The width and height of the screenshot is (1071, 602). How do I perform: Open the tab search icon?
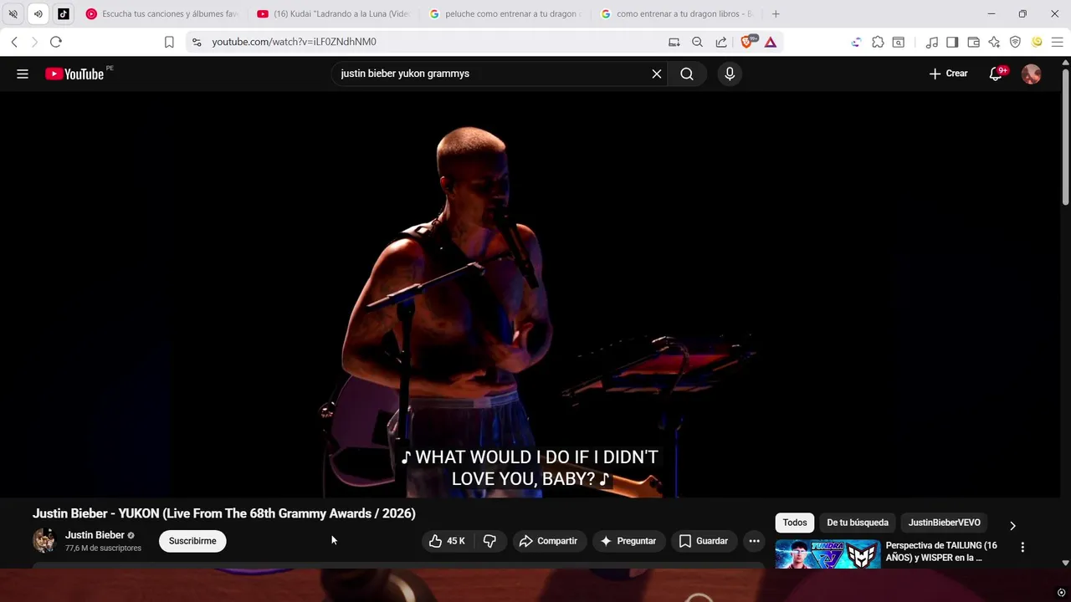(898, 42)
